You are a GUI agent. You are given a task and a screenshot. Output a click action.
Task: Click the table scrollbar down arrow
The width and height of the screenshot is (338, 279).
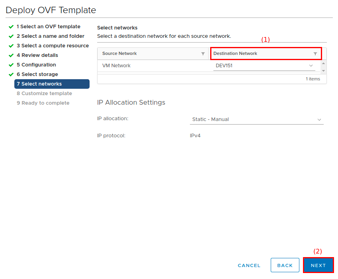click(x=323, y=70)
